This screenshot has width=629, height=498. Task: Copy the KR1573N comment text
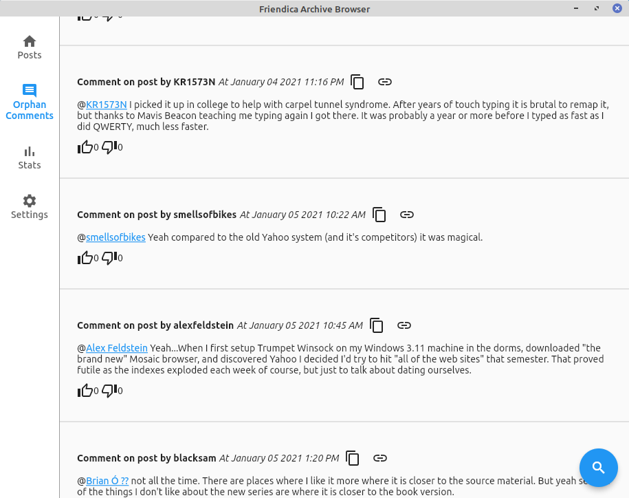click(x=357, y=82)
